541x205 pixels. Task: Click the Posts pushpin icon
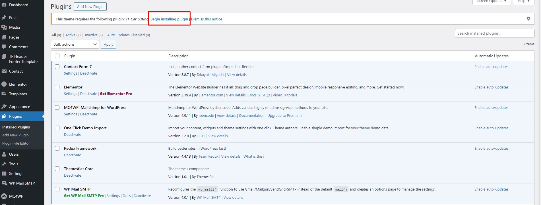click(x=4, y=18)
